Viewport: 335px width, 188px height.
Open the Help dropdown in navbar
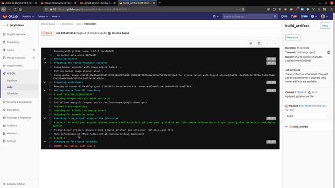(314, 16)
